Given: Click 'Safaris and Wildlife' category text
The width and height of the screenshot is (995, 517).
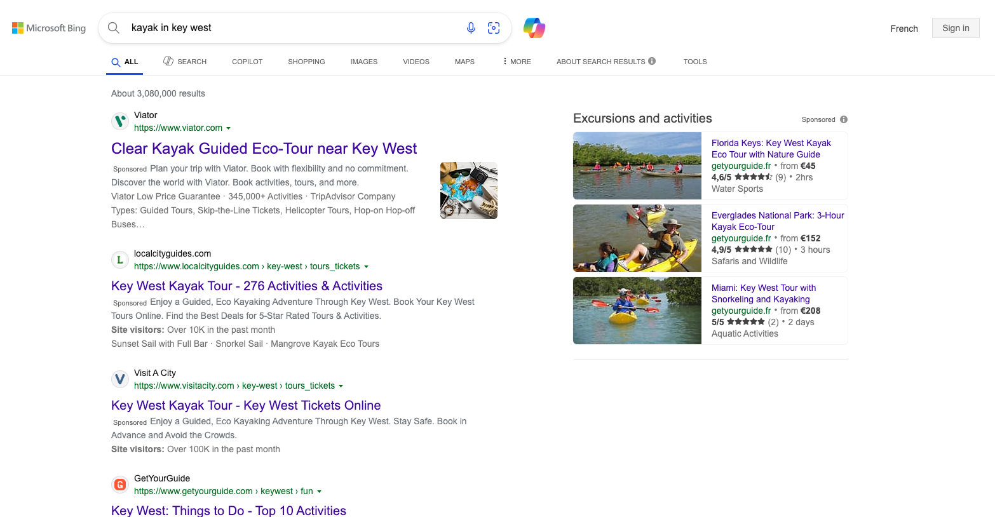Looking at the screenshot, I should (x=749, y=261).
